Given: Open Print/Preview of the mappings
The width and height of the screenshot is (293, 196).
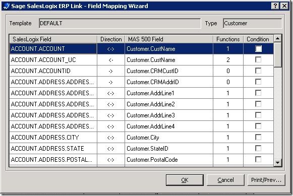Looking at the screenshot, I should pyautogui.click(x=266, y=180).
